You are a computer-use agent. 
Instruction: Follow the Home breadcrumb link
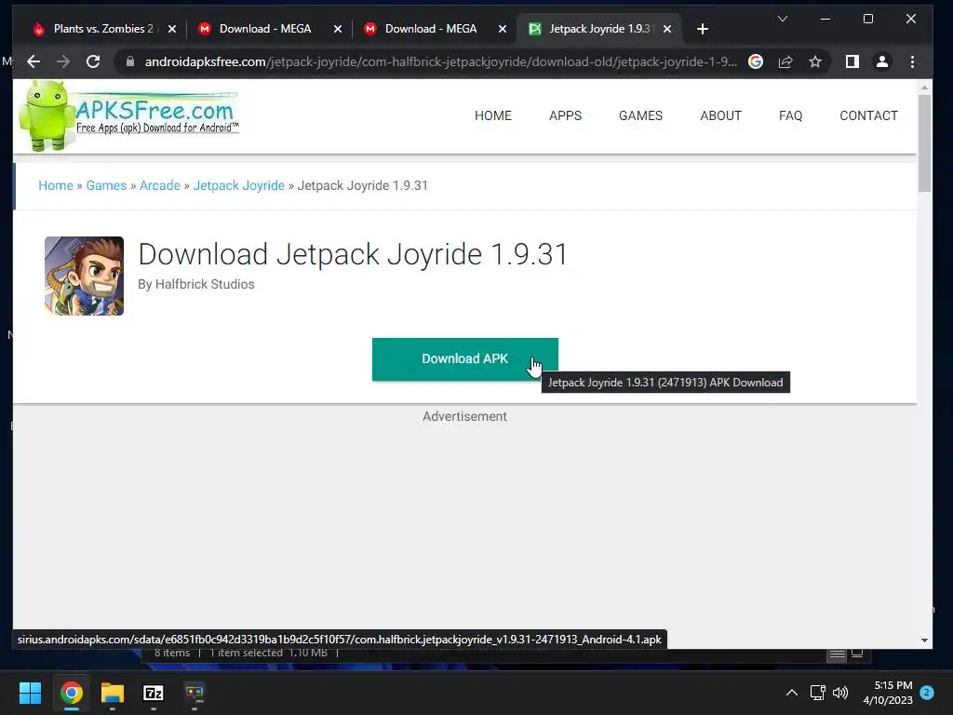pyautogui.click(x=56, y=185)
